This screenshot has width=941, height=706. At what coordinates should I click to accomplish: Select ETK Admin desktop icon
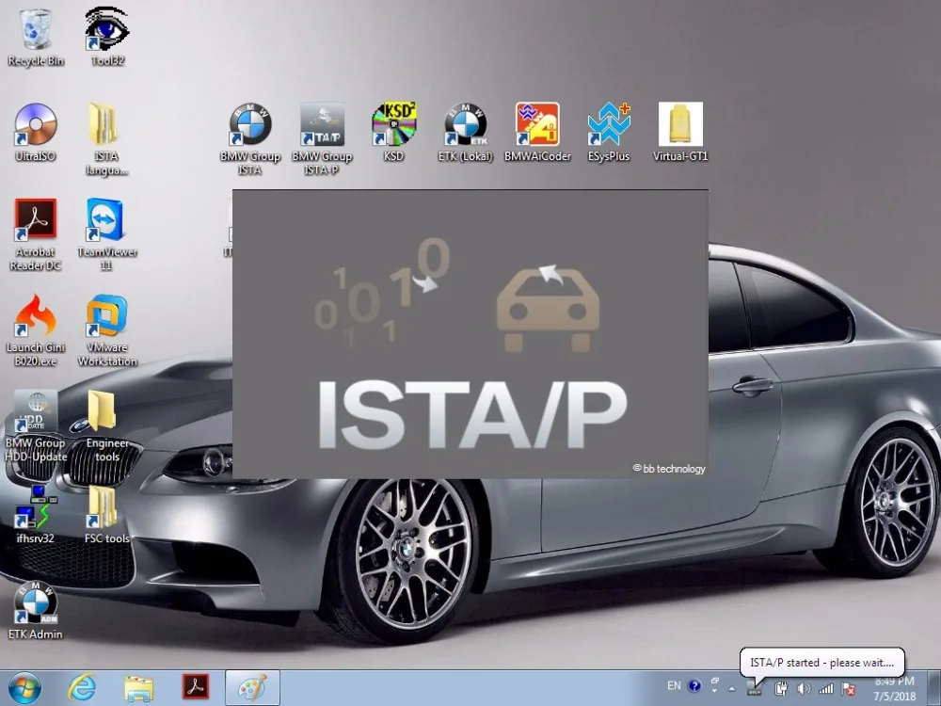[36, 605]
